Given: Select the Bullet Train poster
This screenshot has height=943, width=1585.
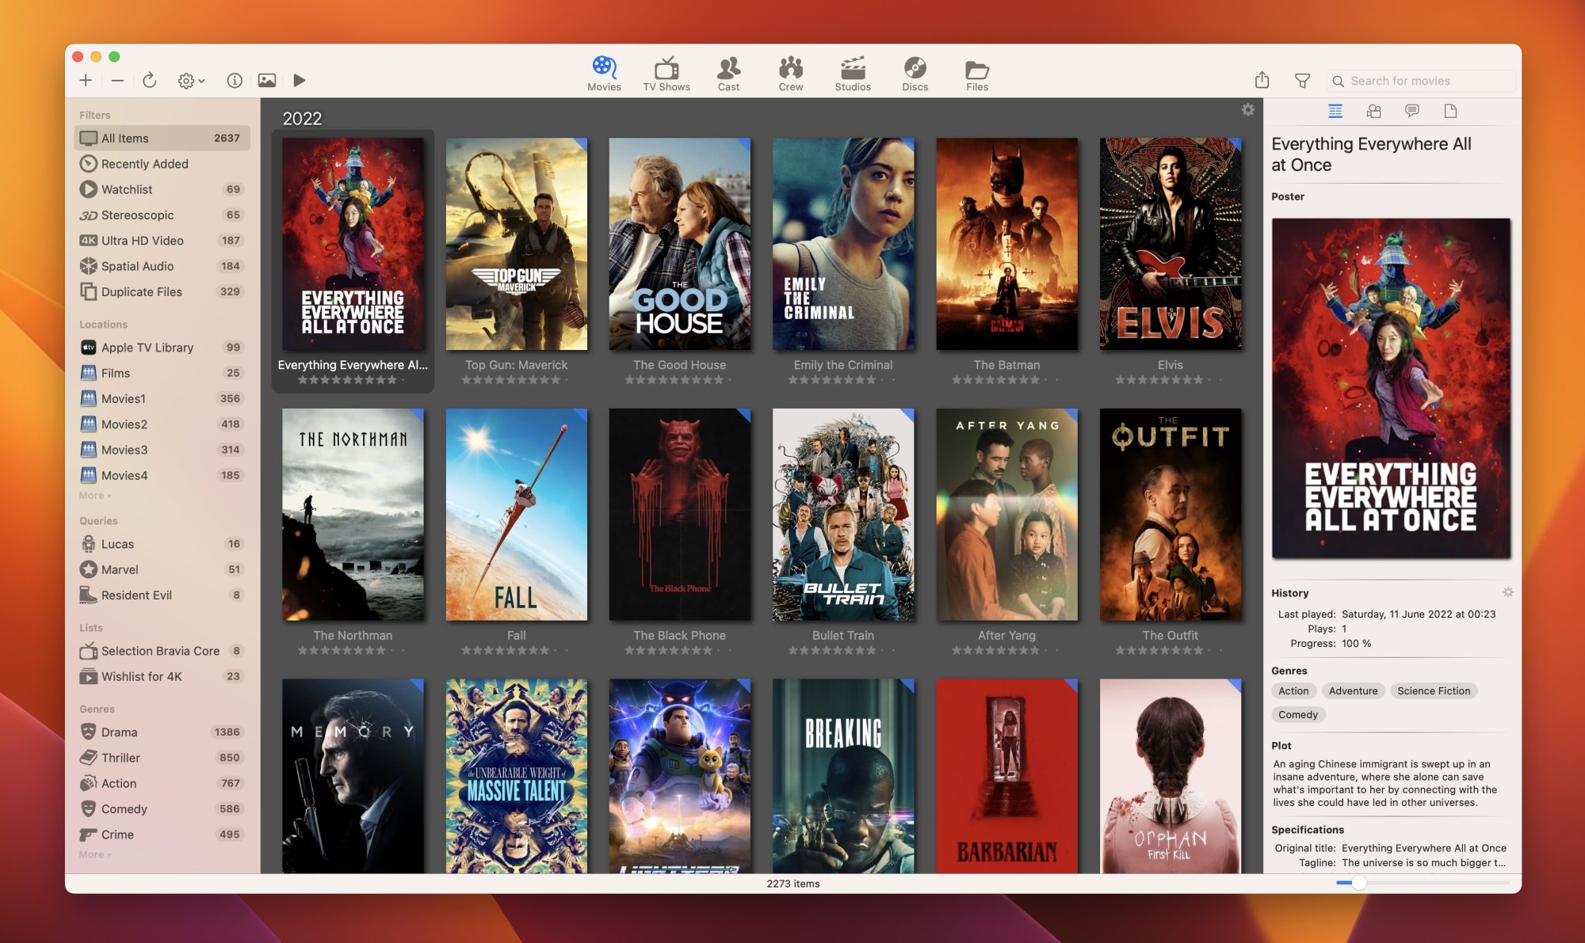Looking at the screenshot, I should click(843, 515).
